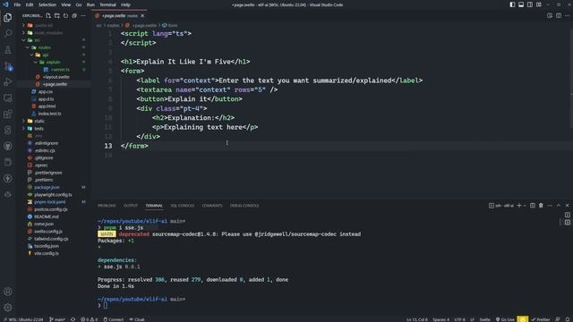Kill the terminal with trash icon
The height and width of the screenshot is (322, 573).
click(541, 206)
